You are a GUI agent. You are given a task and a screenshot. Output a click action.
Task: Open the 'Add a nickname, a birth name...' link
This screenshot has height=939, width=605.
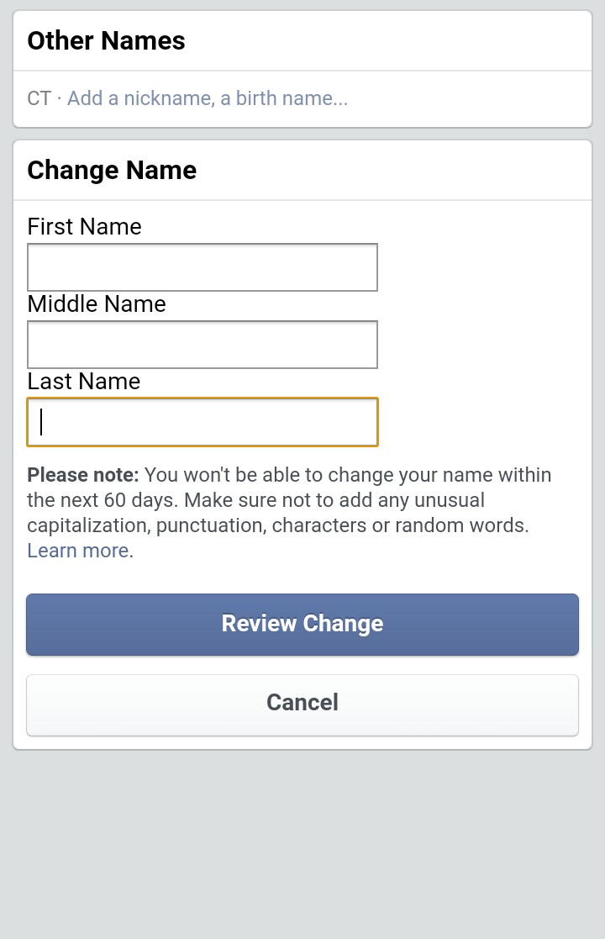click(207, 98)
